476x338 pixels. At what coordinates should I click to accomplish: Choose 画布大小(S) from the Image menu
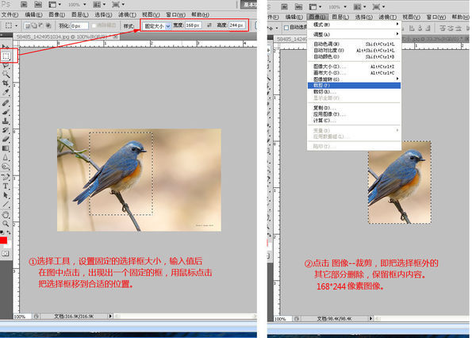pos(355,73)
